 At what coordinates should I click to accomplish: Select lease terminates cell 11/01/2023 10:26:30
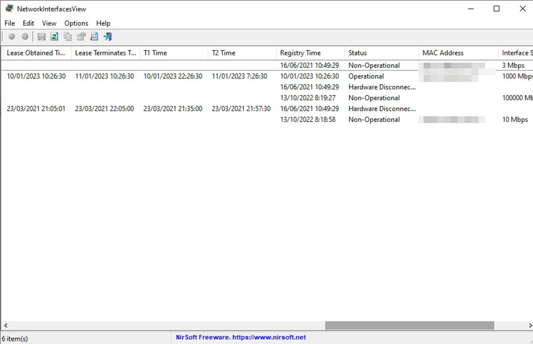click(104, 76)
